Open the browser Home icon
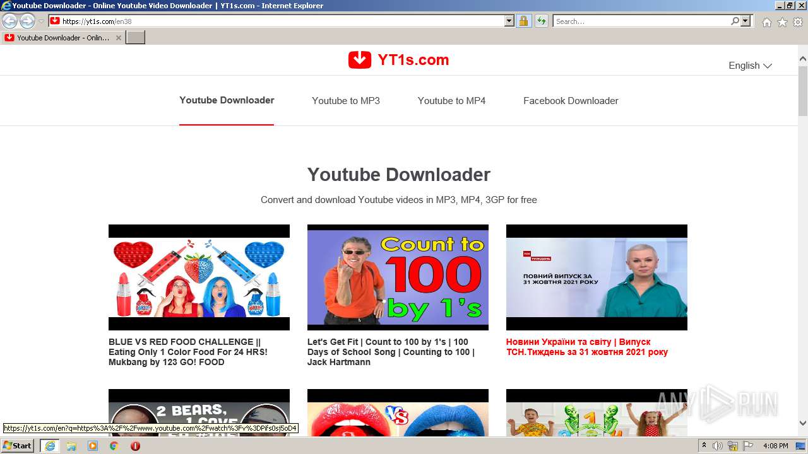Viewport: 808px width, 454px height. (766, 22)
